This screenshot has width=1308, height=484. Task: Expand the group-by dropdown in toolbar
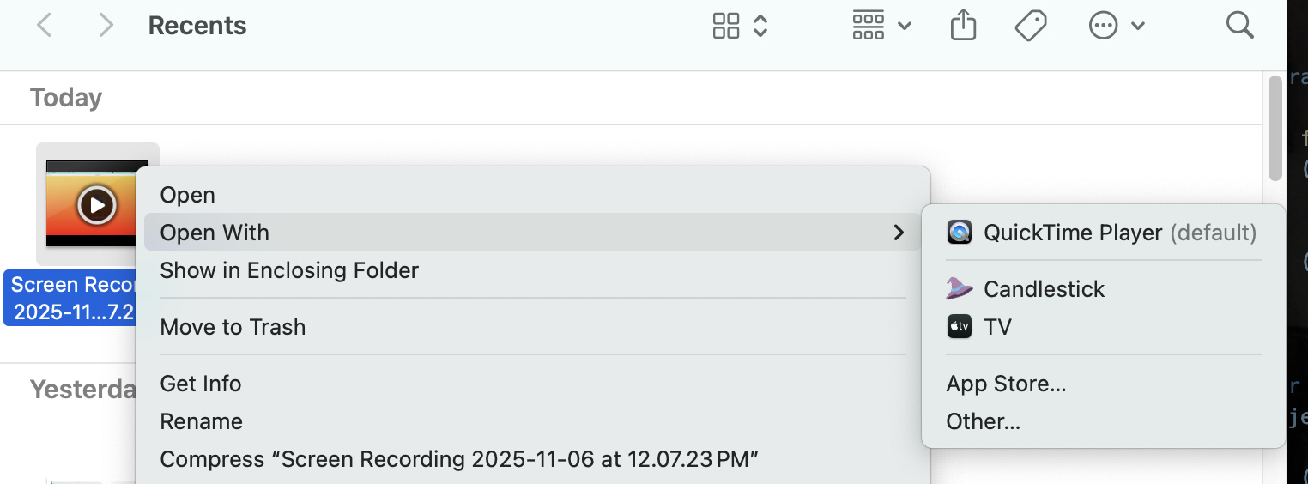click(881, 26)
